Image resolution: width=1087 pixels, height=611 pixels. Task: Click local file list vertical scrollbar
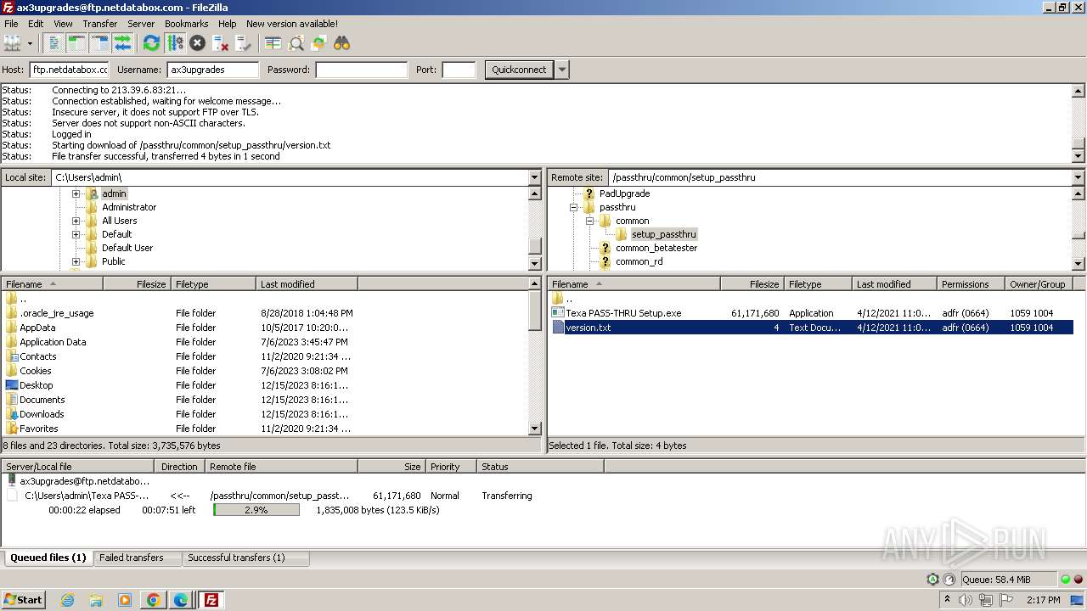point(535,356)
